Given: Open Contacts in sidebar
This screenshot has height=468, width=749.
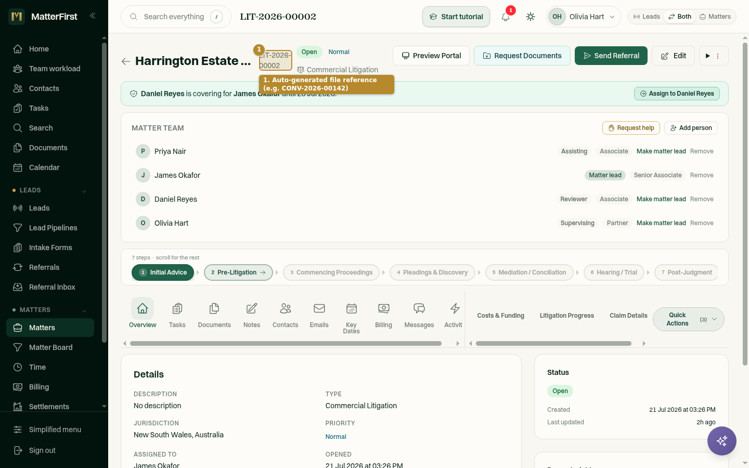Looking at the screenshot, I should pyautogui.click(x=50, y=88).
